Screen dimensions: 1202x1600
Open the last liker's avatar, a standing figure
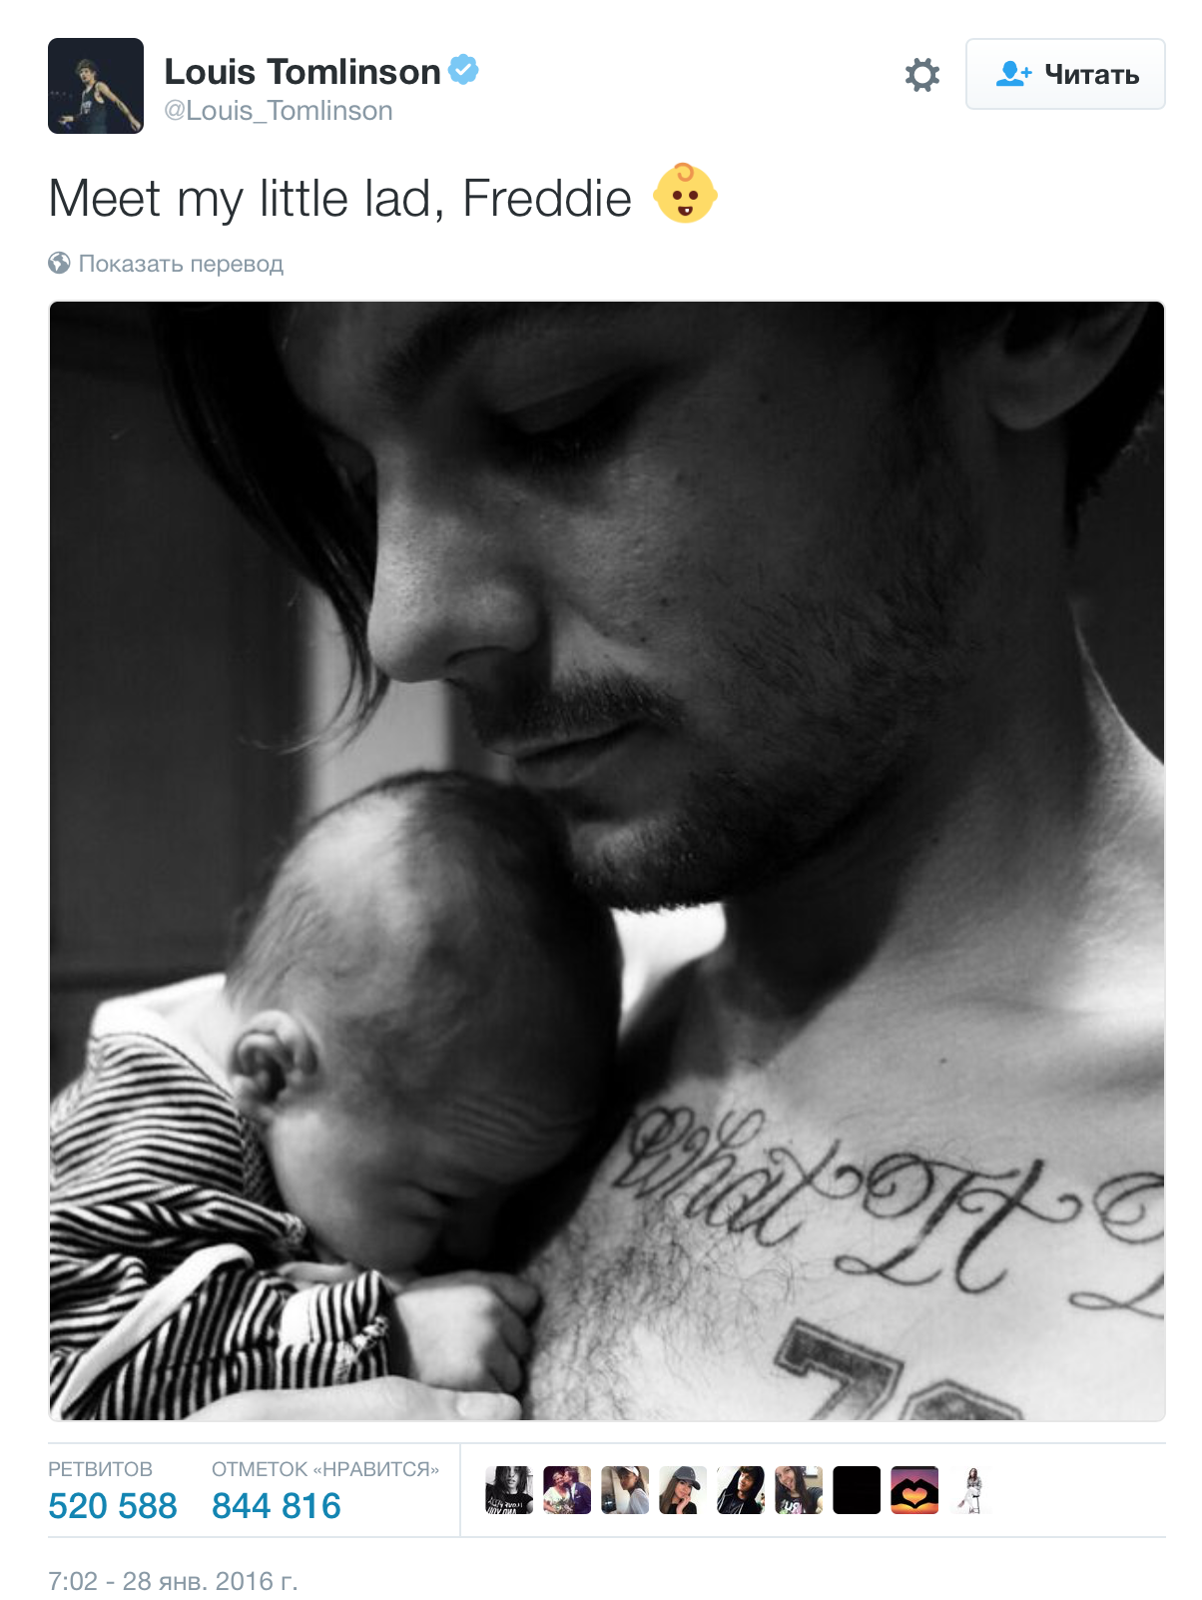972,1490
